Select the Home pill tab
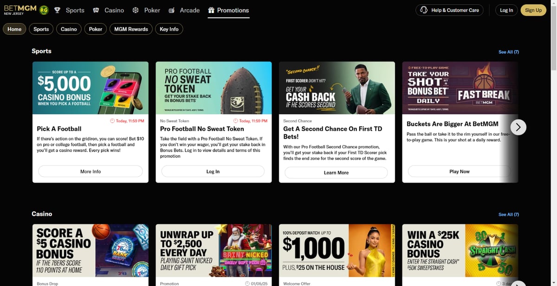The image size is (557, 286). pos(14,29)
